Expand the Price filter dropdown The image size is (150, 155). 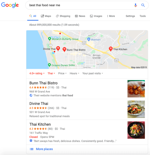[62, 73]
